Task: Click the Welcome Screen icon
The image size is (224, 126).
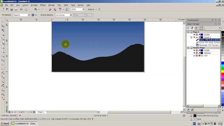Action: pyautogui.click(x=67, y=9)
